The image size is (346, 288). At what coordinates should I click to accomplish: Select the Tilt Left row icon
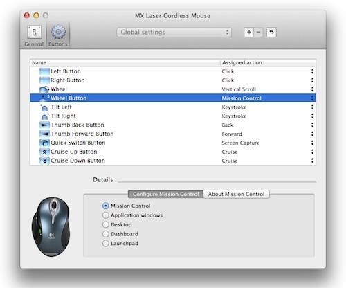(x=44, y=107)
